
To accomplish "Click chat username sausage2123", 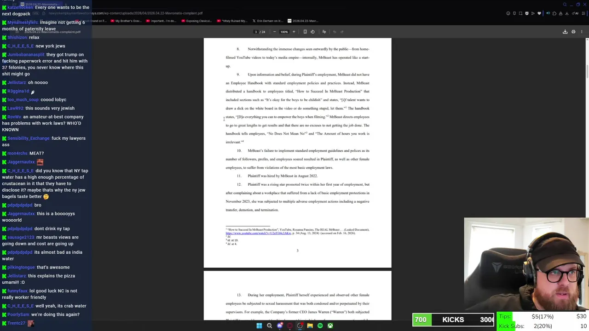I will click(x=21, y=237).
